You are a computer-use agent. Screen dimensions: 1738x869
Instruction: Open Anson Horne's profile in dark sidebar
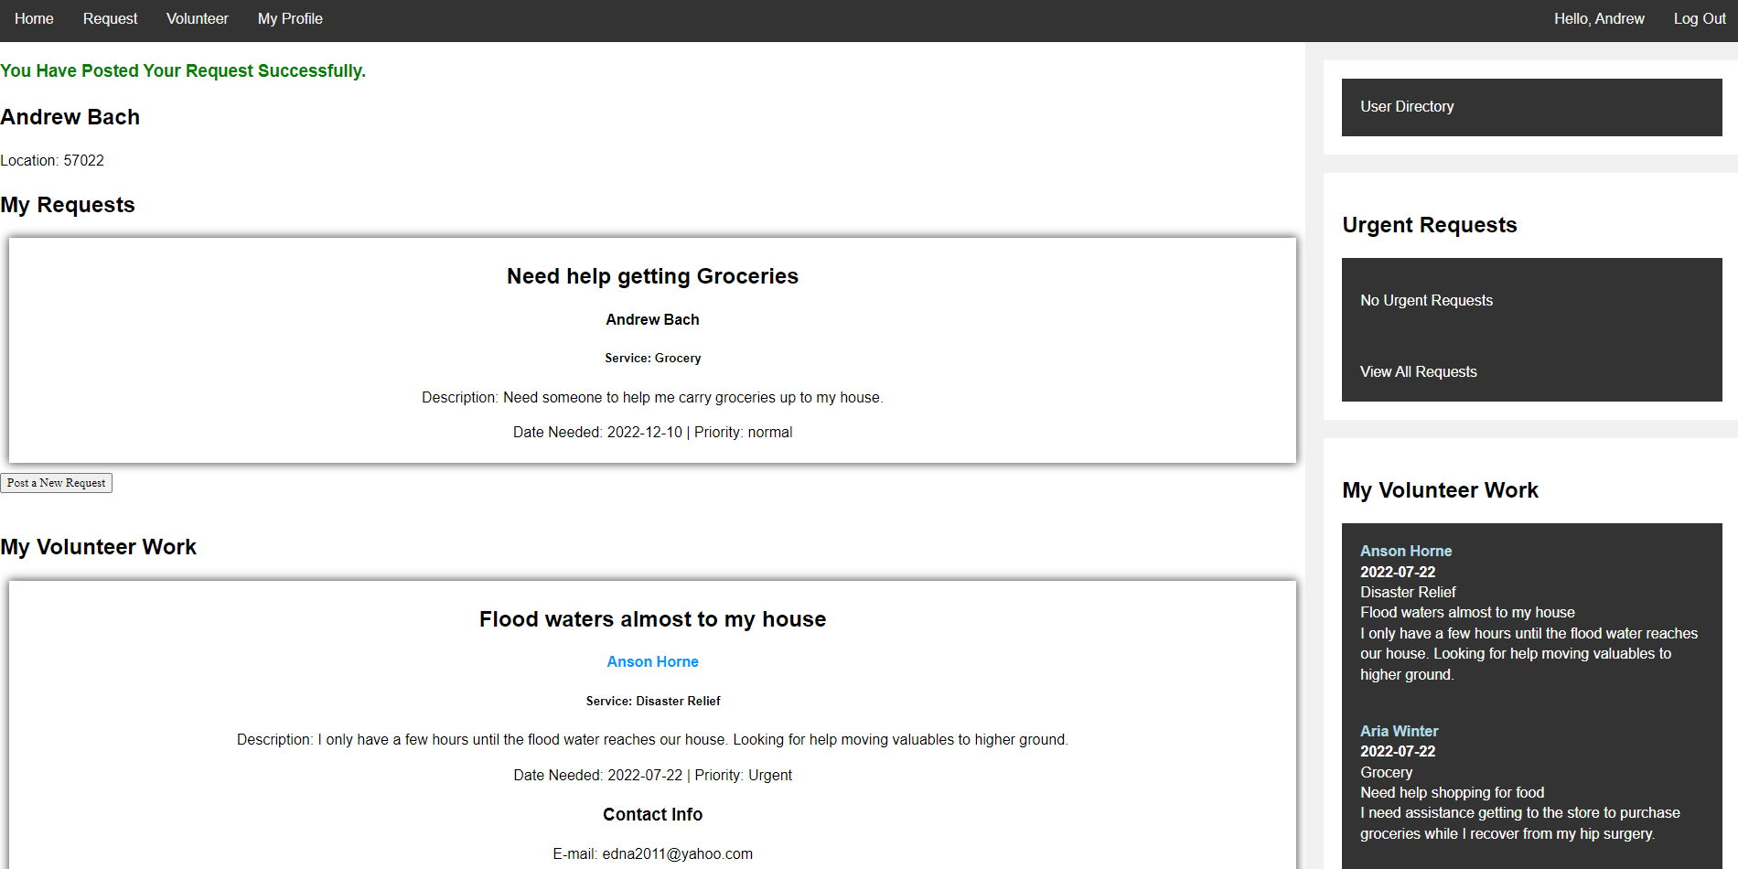(1405, 551)
